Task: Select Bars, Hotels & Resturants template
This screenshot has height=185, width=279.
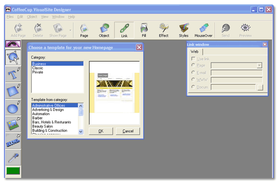Action: [55, 122]
